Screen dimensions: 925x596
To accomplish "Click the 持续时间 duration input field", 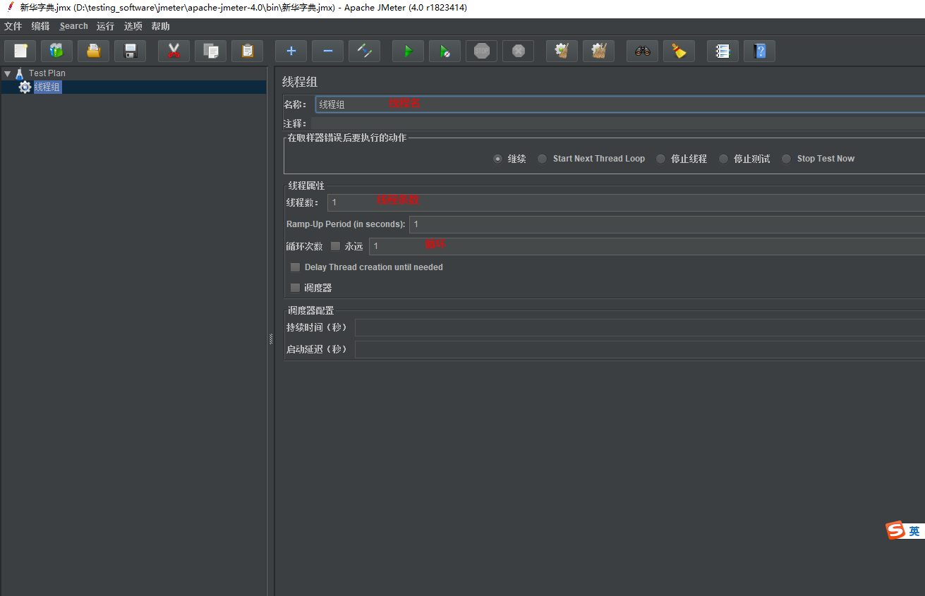I will 640,327.
